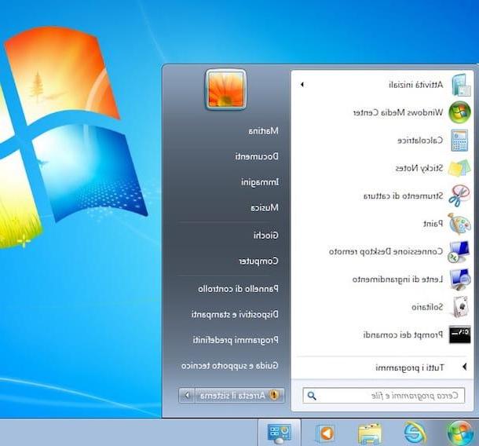Viewport: 479px width, 446px height.
Task: Select the Tutti i programmi label
Action: 409,367
